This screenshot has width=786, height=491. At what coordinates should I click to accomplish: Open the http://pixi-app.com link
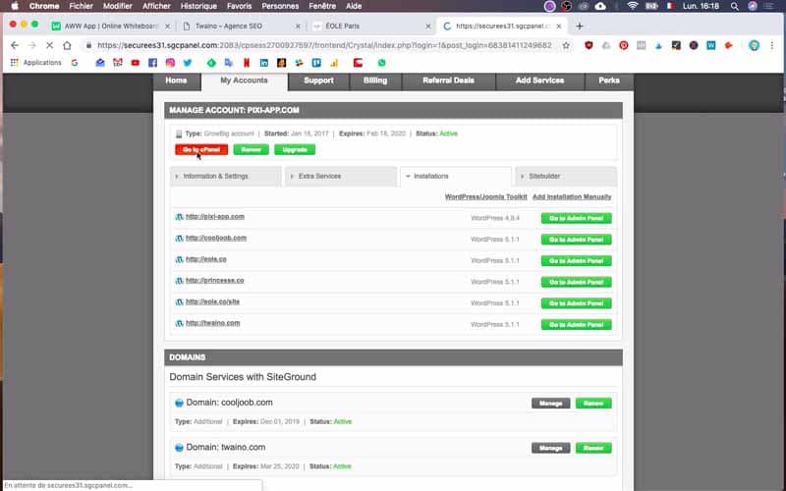[x=215, y=217]
